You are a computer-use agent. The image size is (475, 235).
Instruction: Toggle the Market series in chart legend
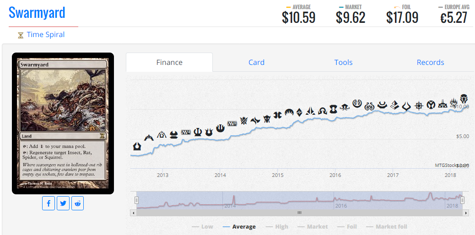(313, 226)
